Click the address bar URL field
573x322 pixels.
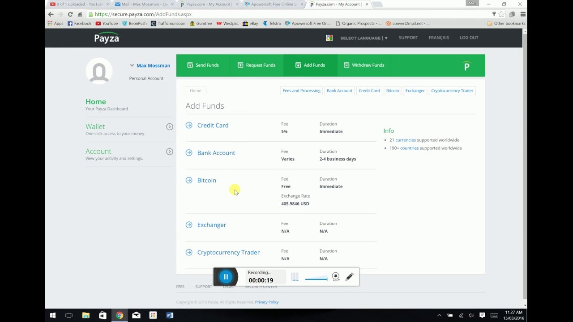[x=286, y=14]
